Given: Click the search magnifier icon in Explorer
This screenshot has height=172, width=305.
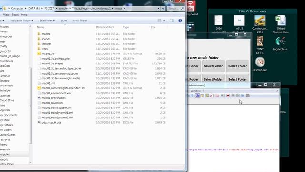Looking at the screenshot, I should pos(182,8).
